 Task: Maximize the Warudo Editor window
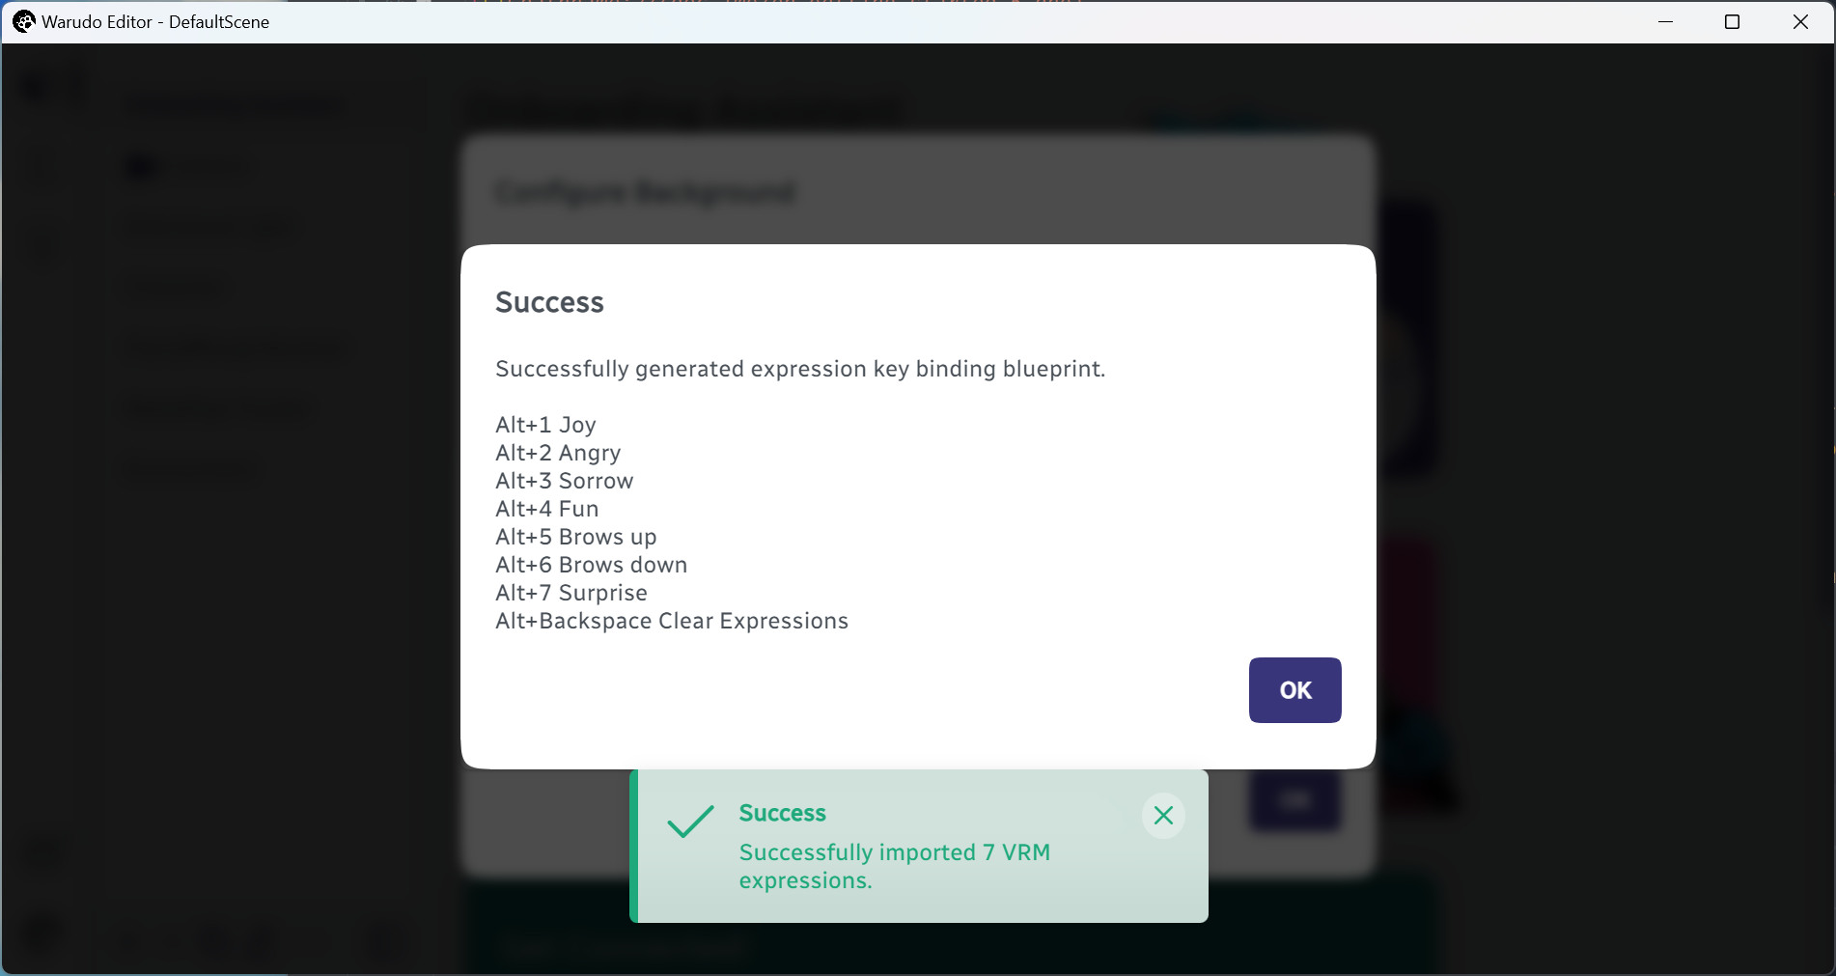click(1733, 21)
